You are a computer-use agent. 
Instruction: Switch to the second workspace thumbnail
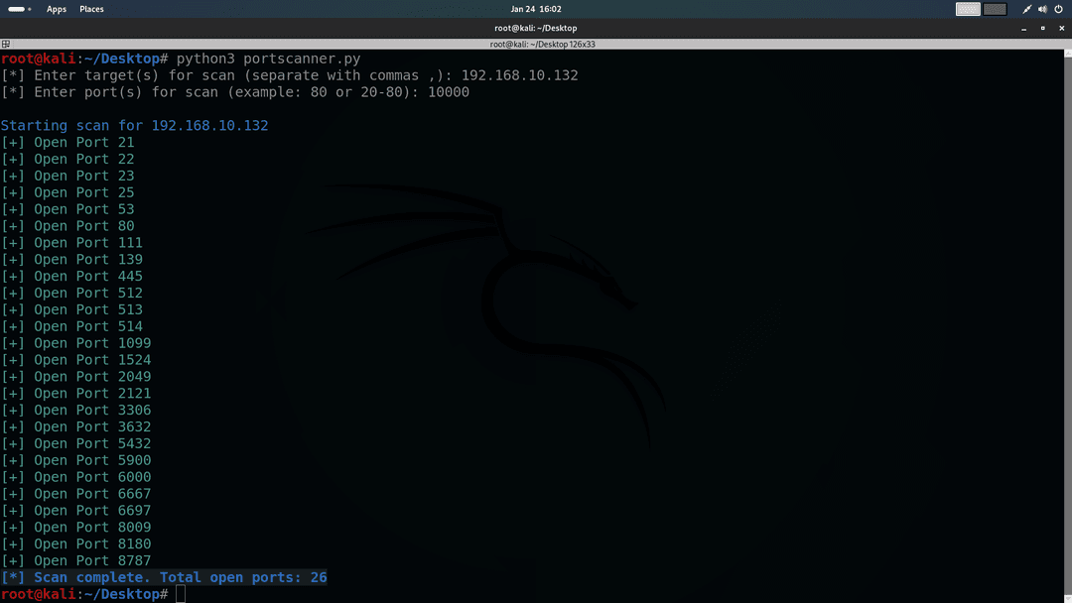pyautogui.click(x=995, y=9)
